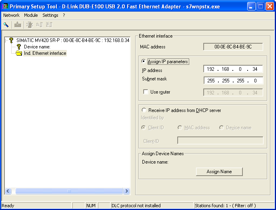This screenshot has height=210, width=276.
Task: Click the "Ready" status bar text
Action: point(8,206)
